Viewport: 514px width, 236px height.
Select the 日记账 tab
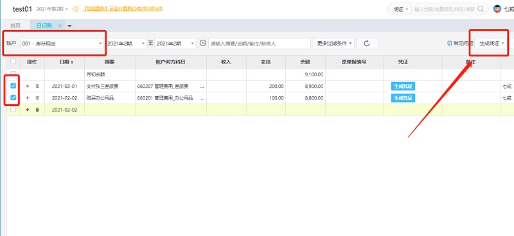click(44, 26)
